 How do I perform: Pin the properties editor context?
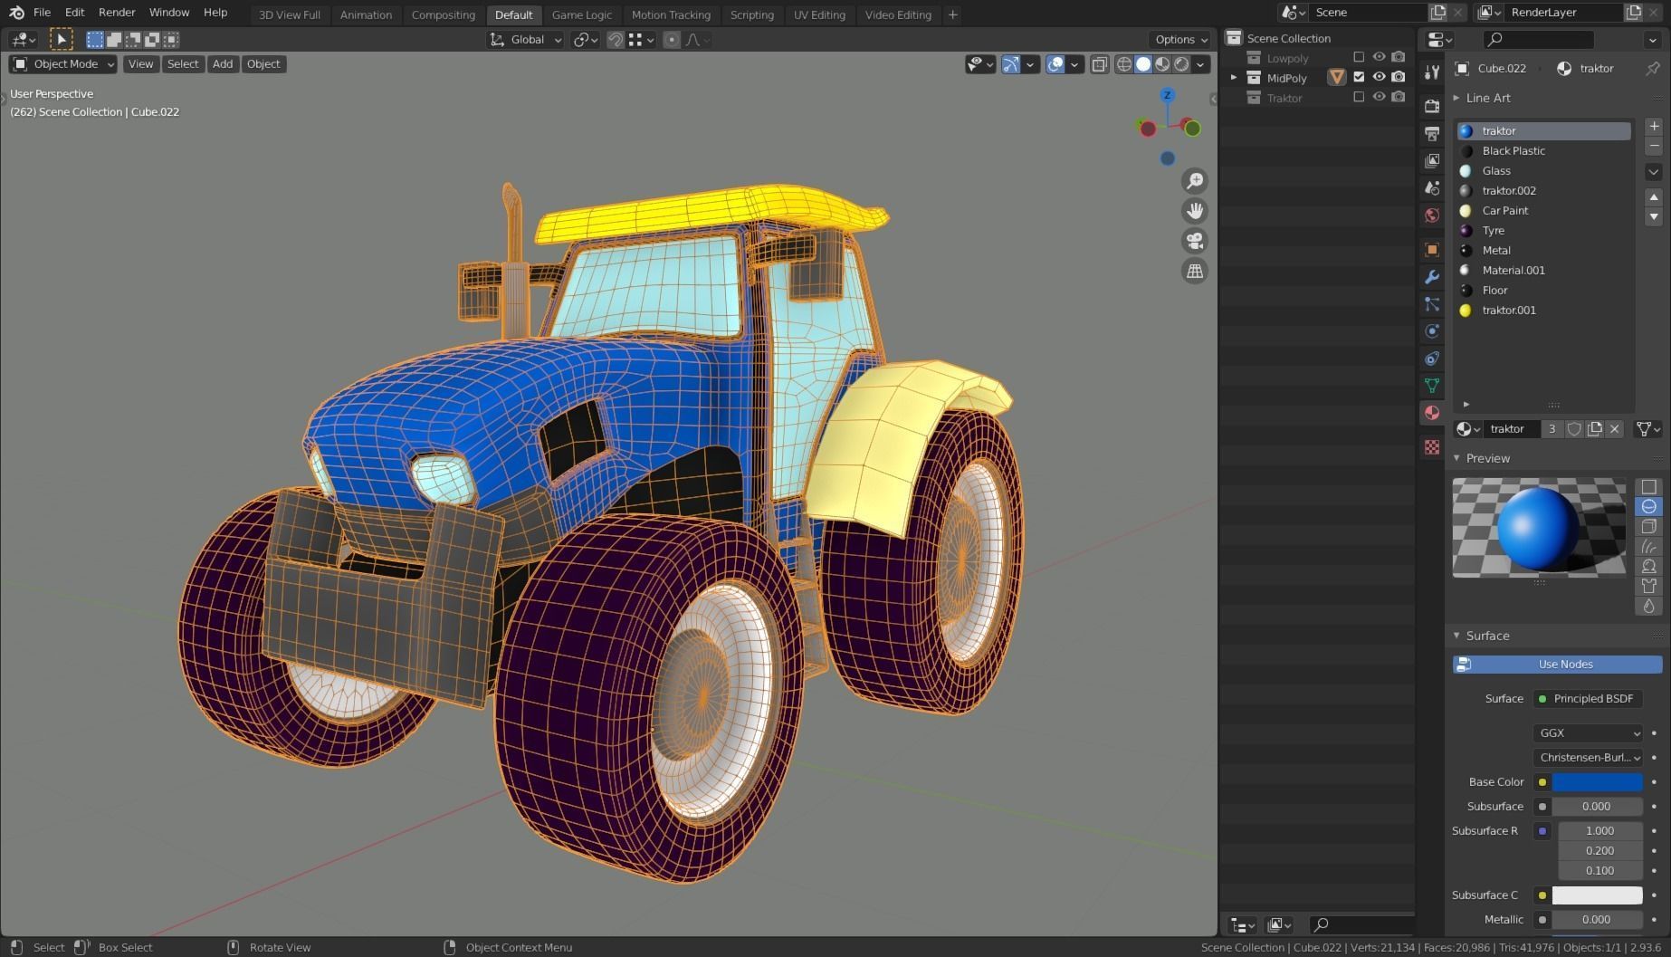click(1653, 68)
